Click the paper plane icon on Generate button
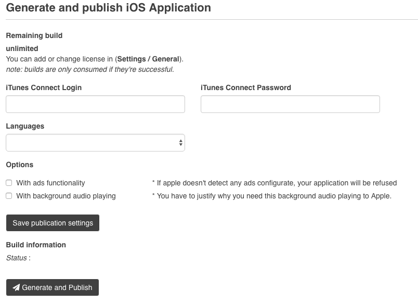Viewport: 418px width, 302px height. tap(17, 287)
